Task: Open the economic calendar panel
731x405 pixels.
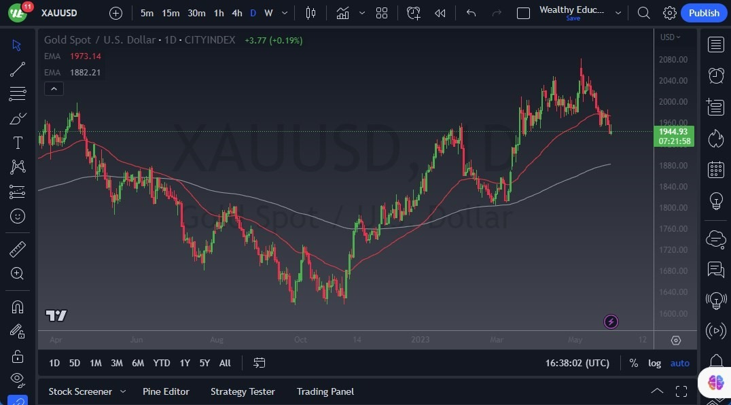Action: pos(715,170)
